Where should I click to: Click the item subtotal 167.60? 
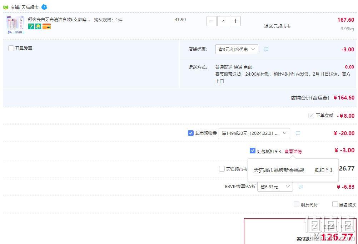coord(346,20)
